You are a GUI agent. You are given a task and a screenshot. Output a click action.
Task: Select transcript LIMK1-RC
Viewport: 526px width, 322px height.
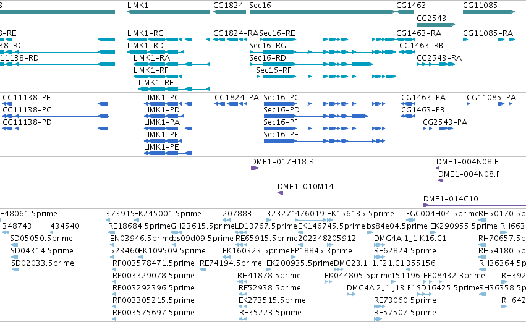click(x=168, y=40)
